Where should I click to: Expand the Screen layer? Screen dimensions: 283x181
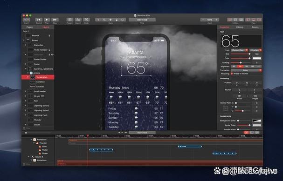23,40
